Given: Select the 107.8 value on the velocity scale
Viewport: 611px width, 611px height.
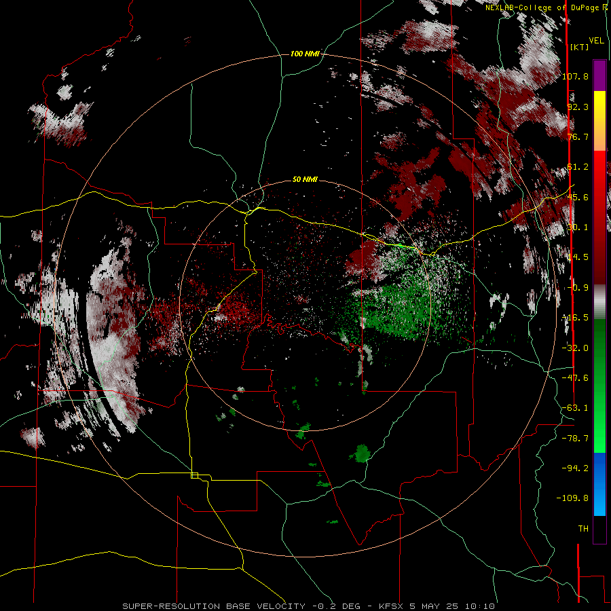Looking at the screenshot, I should click(575, 76).
